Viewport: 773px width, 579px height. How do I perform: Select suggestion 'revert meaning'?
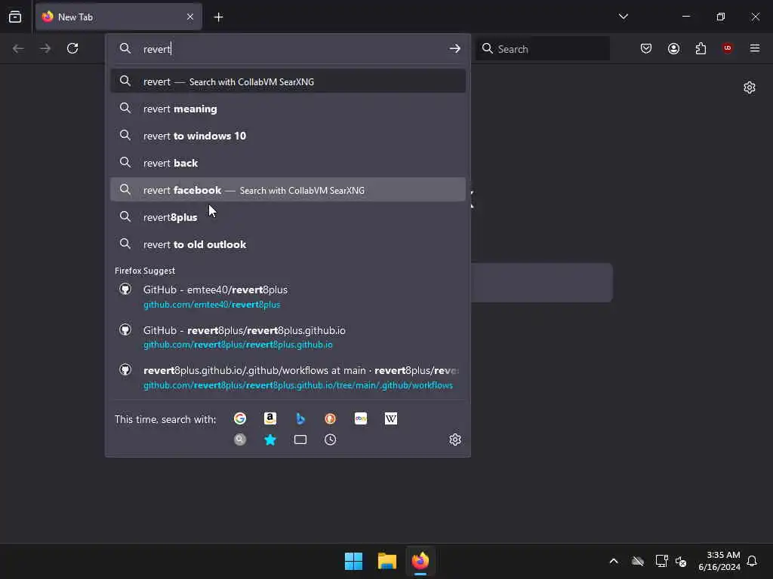tap(288, 109)
